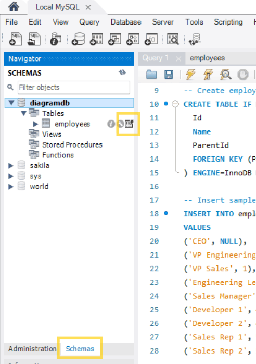256x364 pixels.
Task: Expand the sys schema
Action: click(11, 176)
